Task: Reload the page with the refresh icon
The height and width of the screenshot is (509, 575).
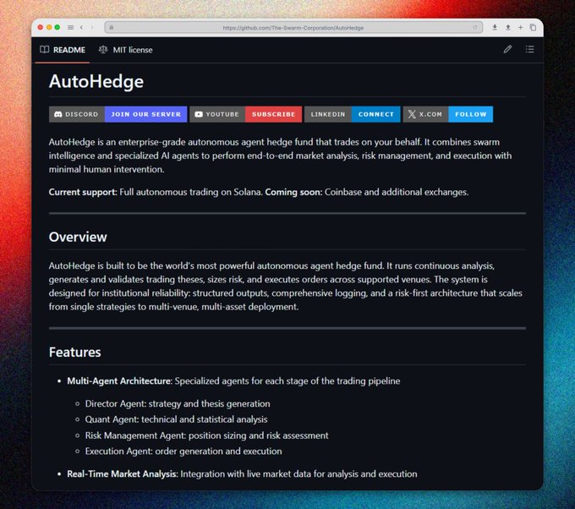Action: click(475, 28)
